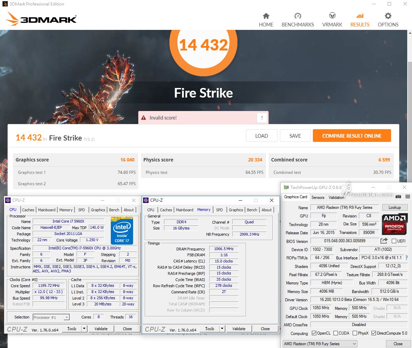Click the Memory CPU-Z window title icon
The width and height of the screenshot is (412, 348).
tap(146, 200)
